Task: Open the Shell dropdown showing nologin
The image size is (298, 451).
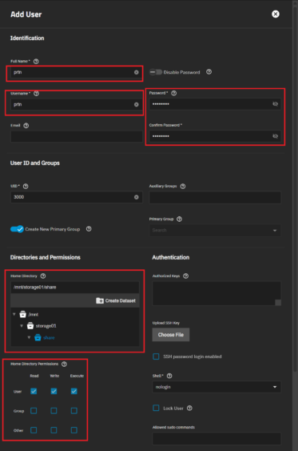Action: pyautogui.click(x=217, y=387)
